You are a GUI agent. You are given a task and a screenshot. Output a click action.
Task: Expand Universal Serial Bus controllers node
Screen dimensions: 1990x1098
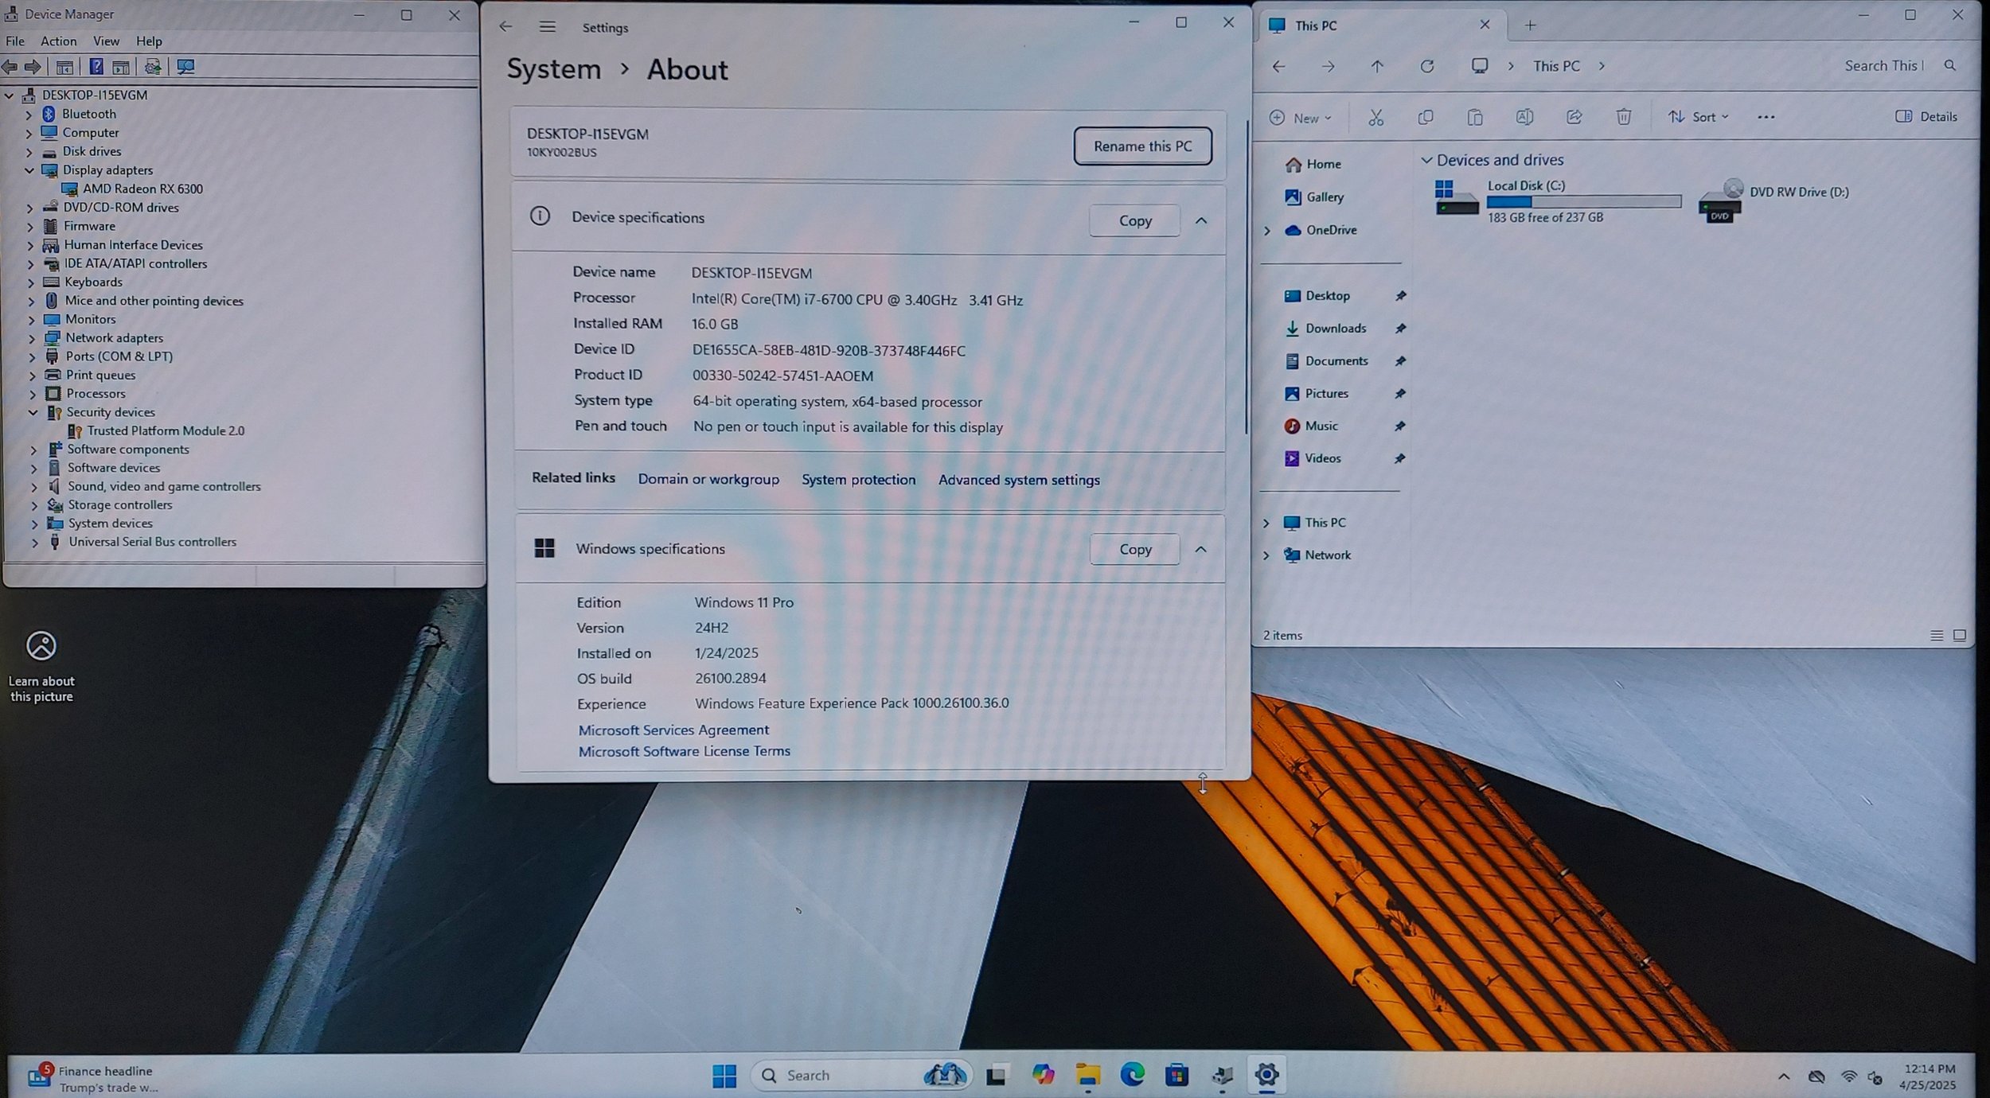point(34,543)
